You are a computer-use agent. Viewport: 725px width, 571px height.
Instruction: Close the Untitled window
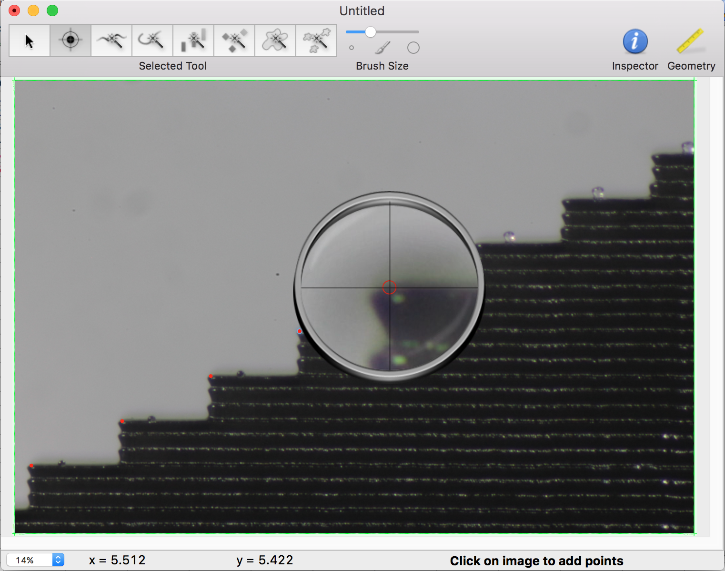[14, 10]
